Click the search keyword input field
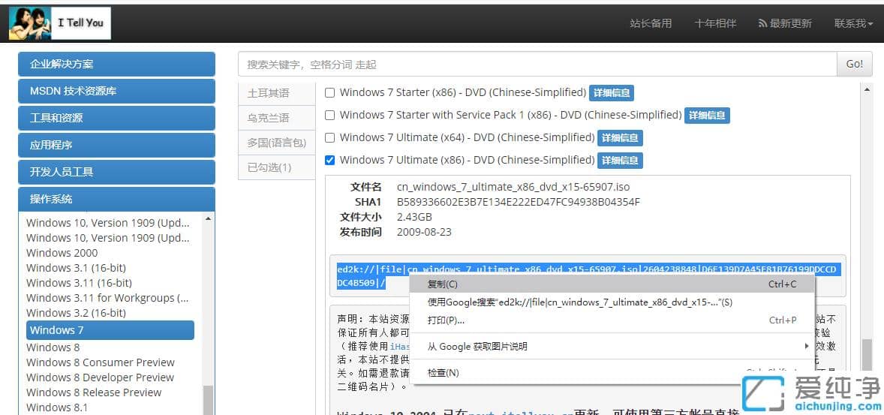 [537, 65]
